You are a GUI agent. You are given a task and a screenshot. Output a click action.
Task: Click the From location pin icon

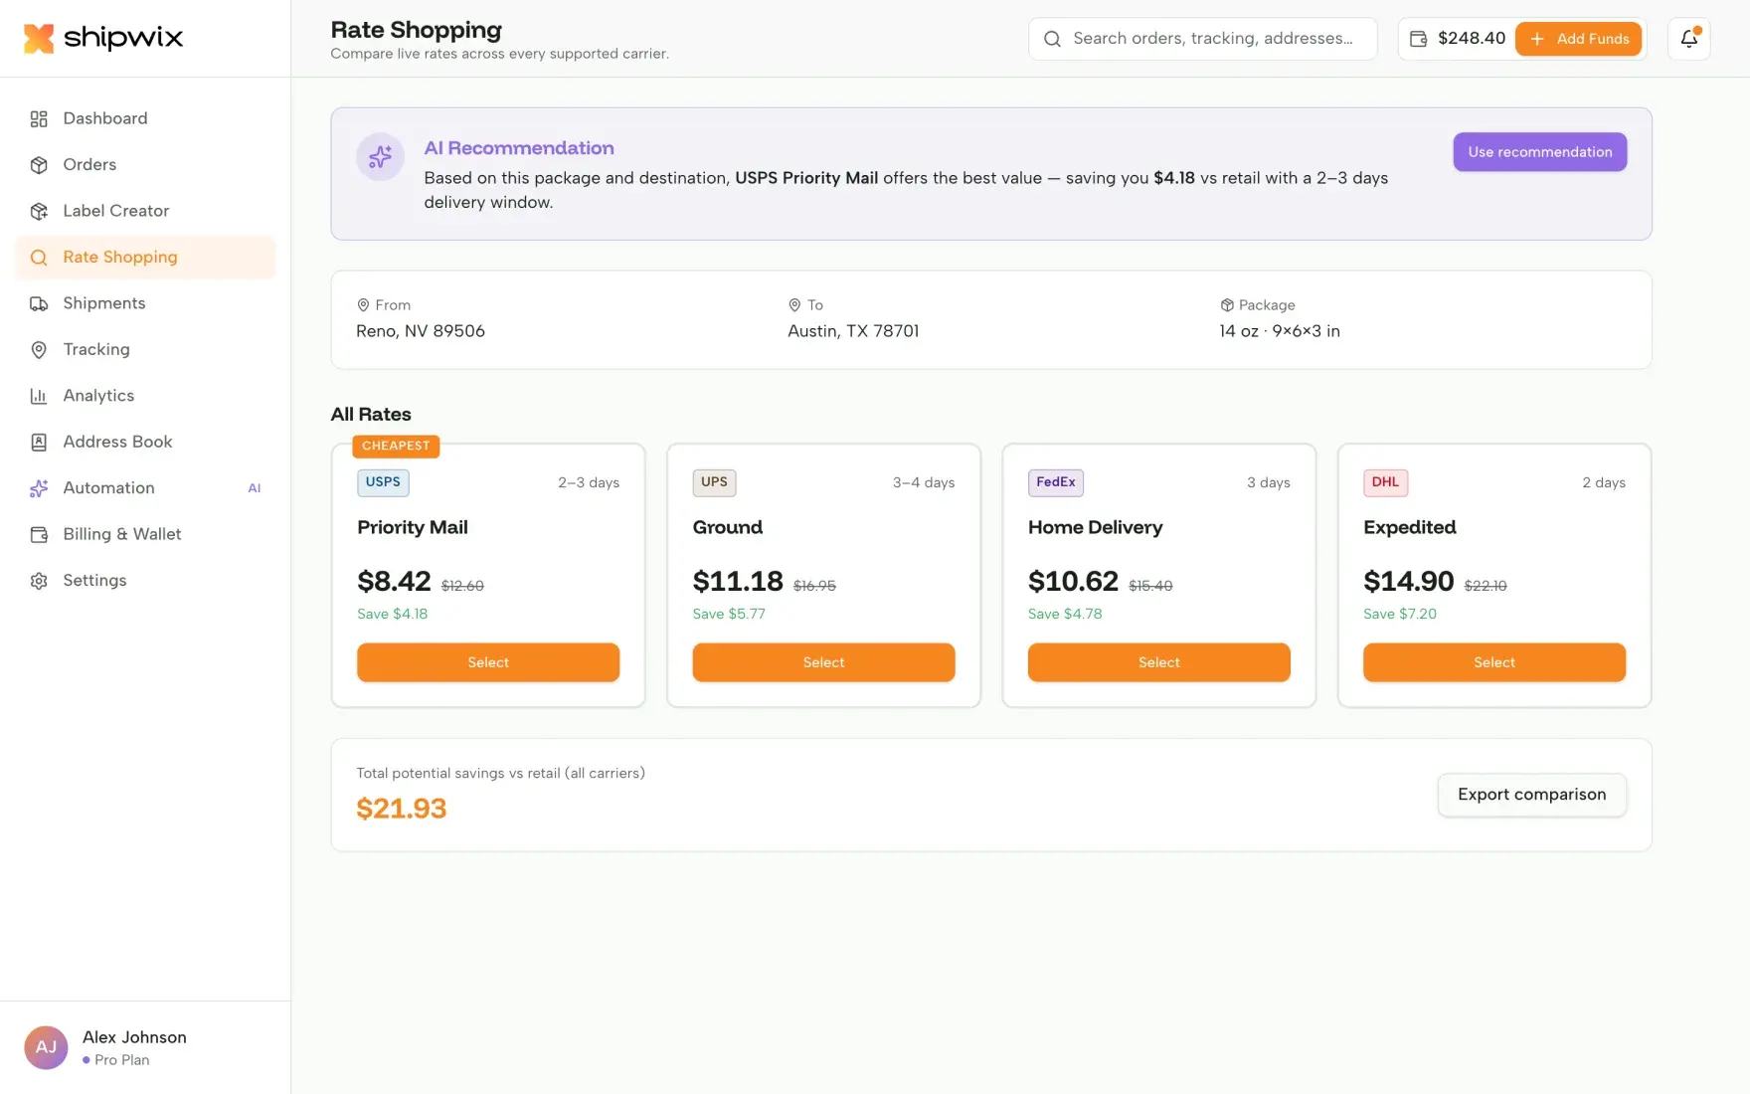[x=363, y=305]
